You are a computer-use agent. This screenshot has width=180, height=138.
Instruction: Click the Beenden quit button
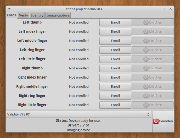(x=163, y=121)
